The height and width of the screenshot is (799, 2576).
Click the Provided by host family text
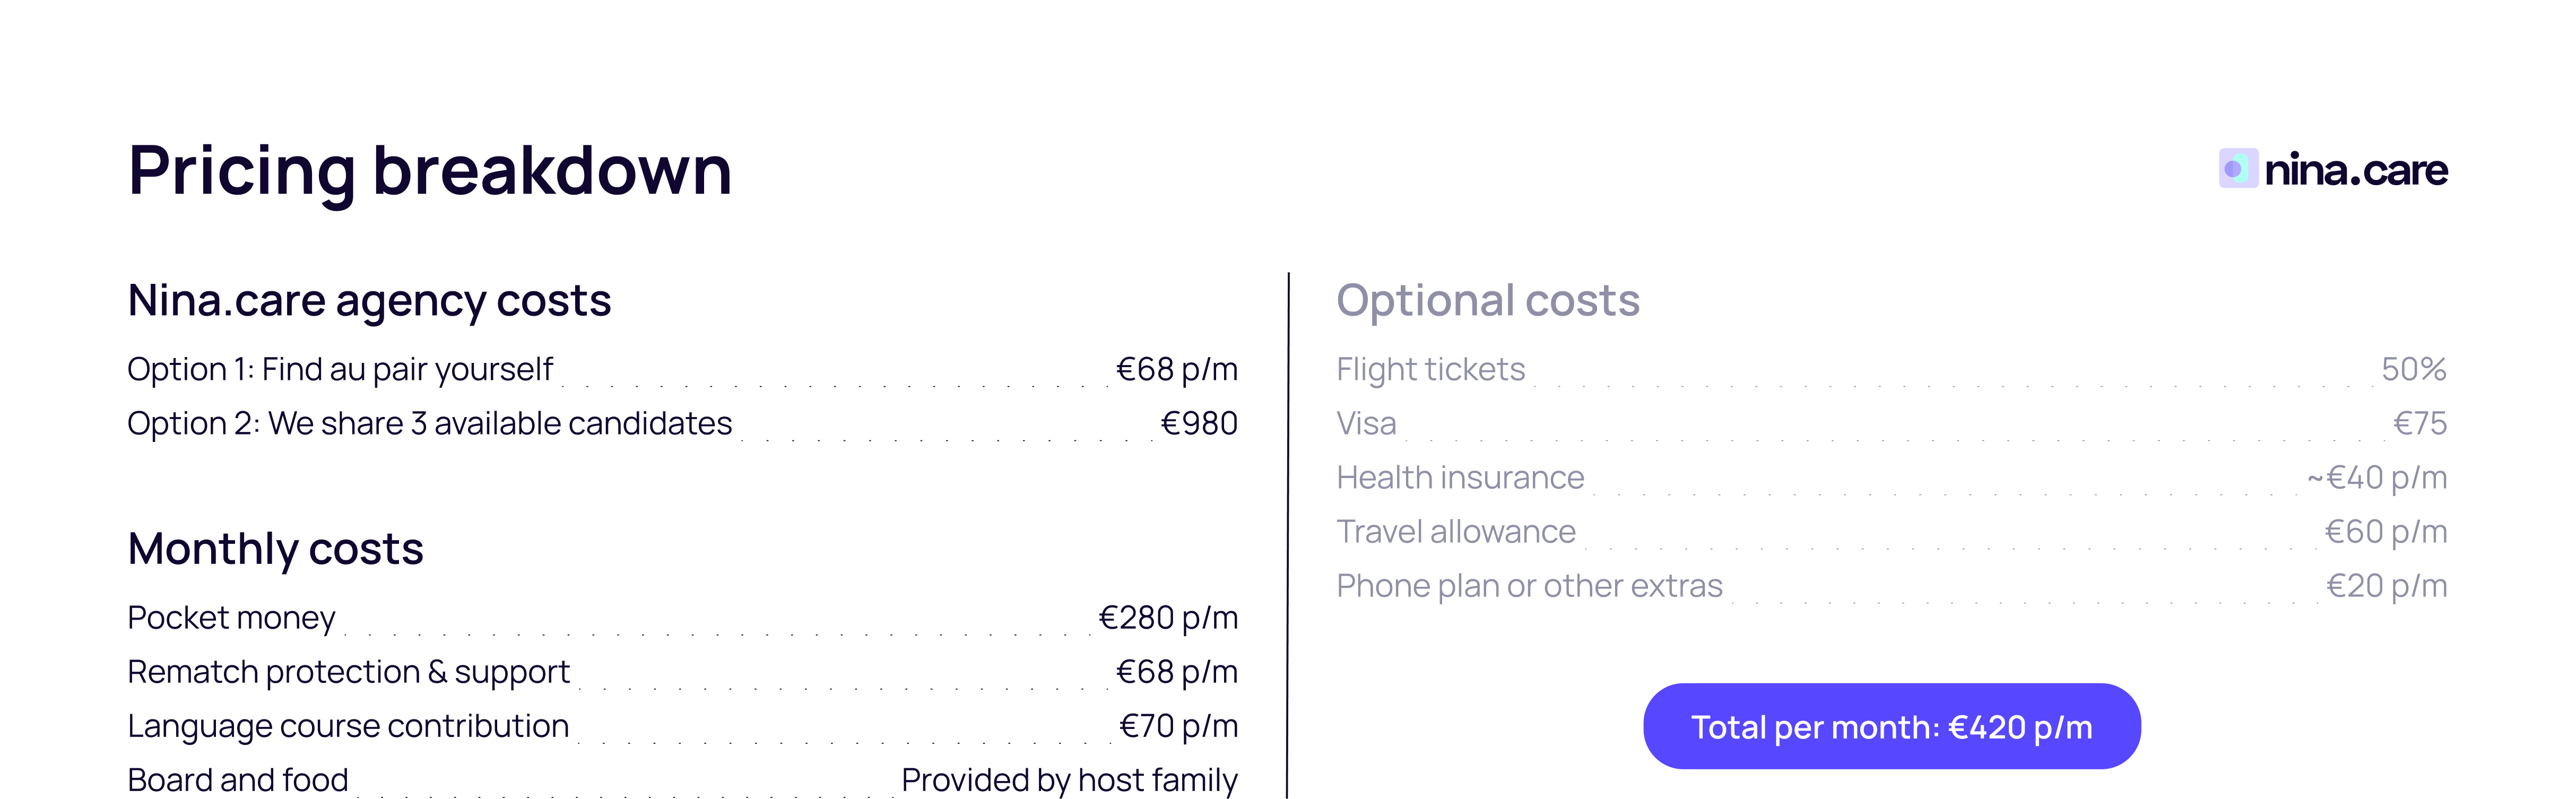(x=1069, y=780)
